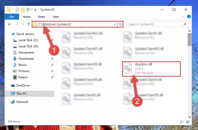Select Network in navigation pane
Screen dimensions: 198x130
(22, 102)
